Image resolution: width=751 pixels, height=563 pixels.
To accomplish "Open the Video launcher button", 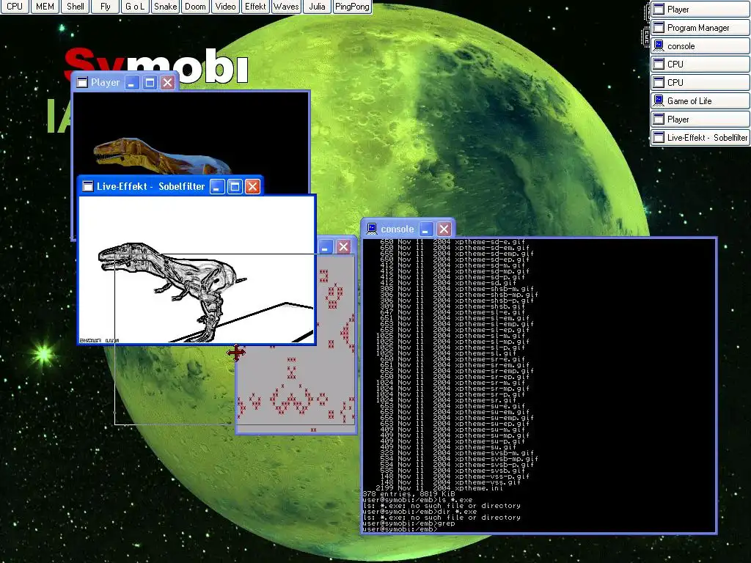I will 225,7.
